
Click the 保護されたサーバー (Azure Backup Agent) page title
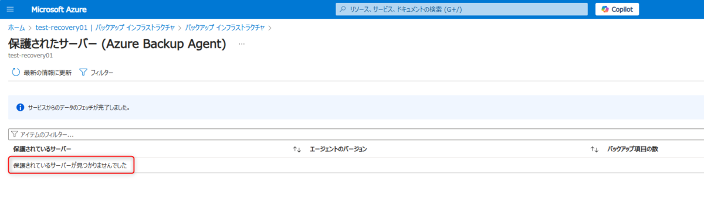(x=117, y=44)
